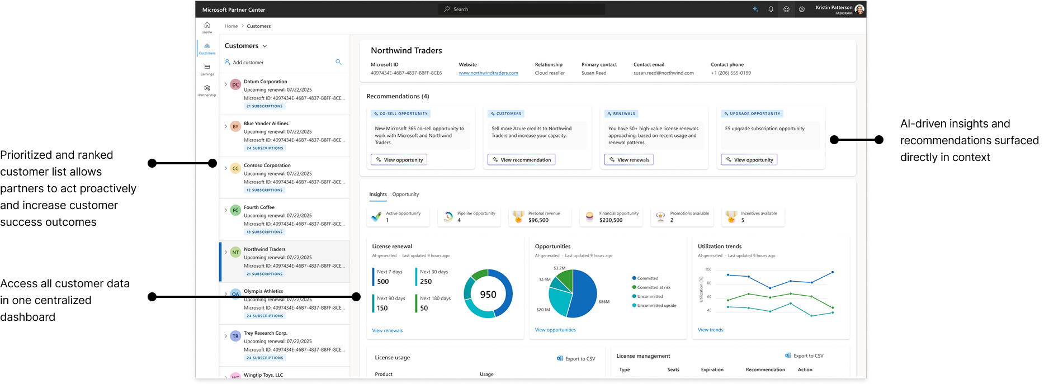The width and height of the screenshot is (1049, 384).
Task: Click the Contoso Corporation CC avatar
Action: coord(235,168)
